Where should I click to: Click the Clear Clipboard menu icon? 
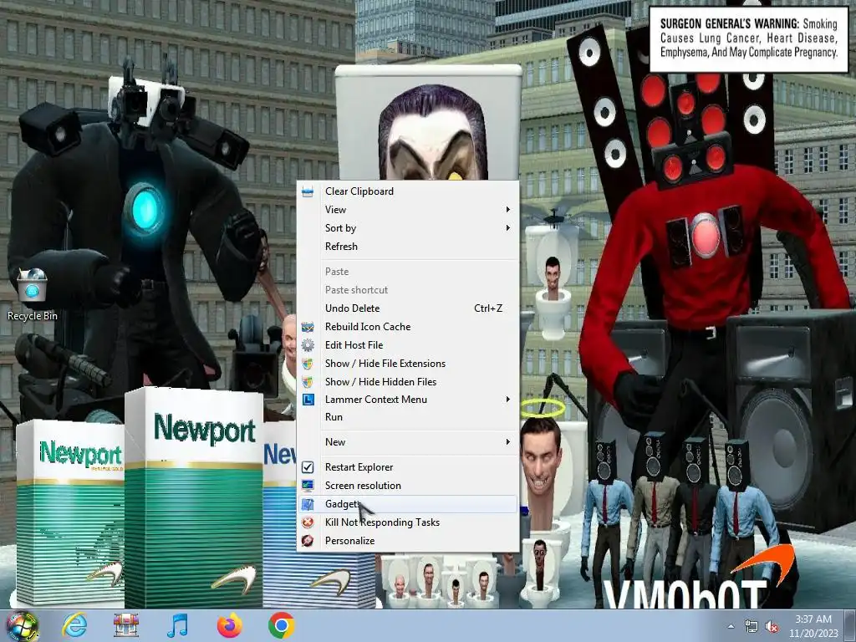point(308,191)
